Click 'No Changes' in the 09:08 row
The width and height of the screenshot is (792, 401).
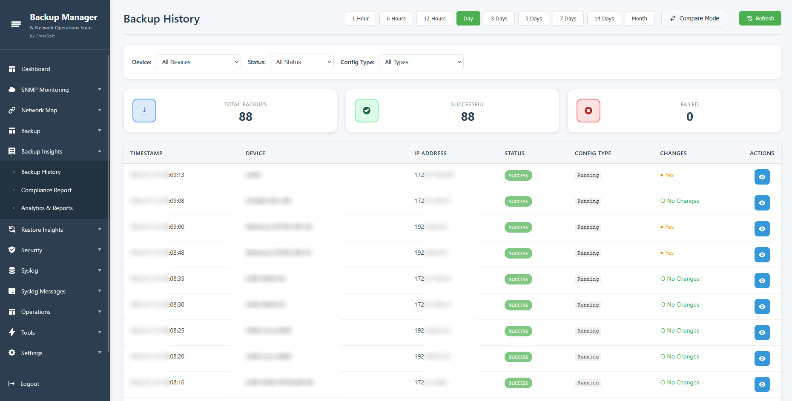coord(680,201)
